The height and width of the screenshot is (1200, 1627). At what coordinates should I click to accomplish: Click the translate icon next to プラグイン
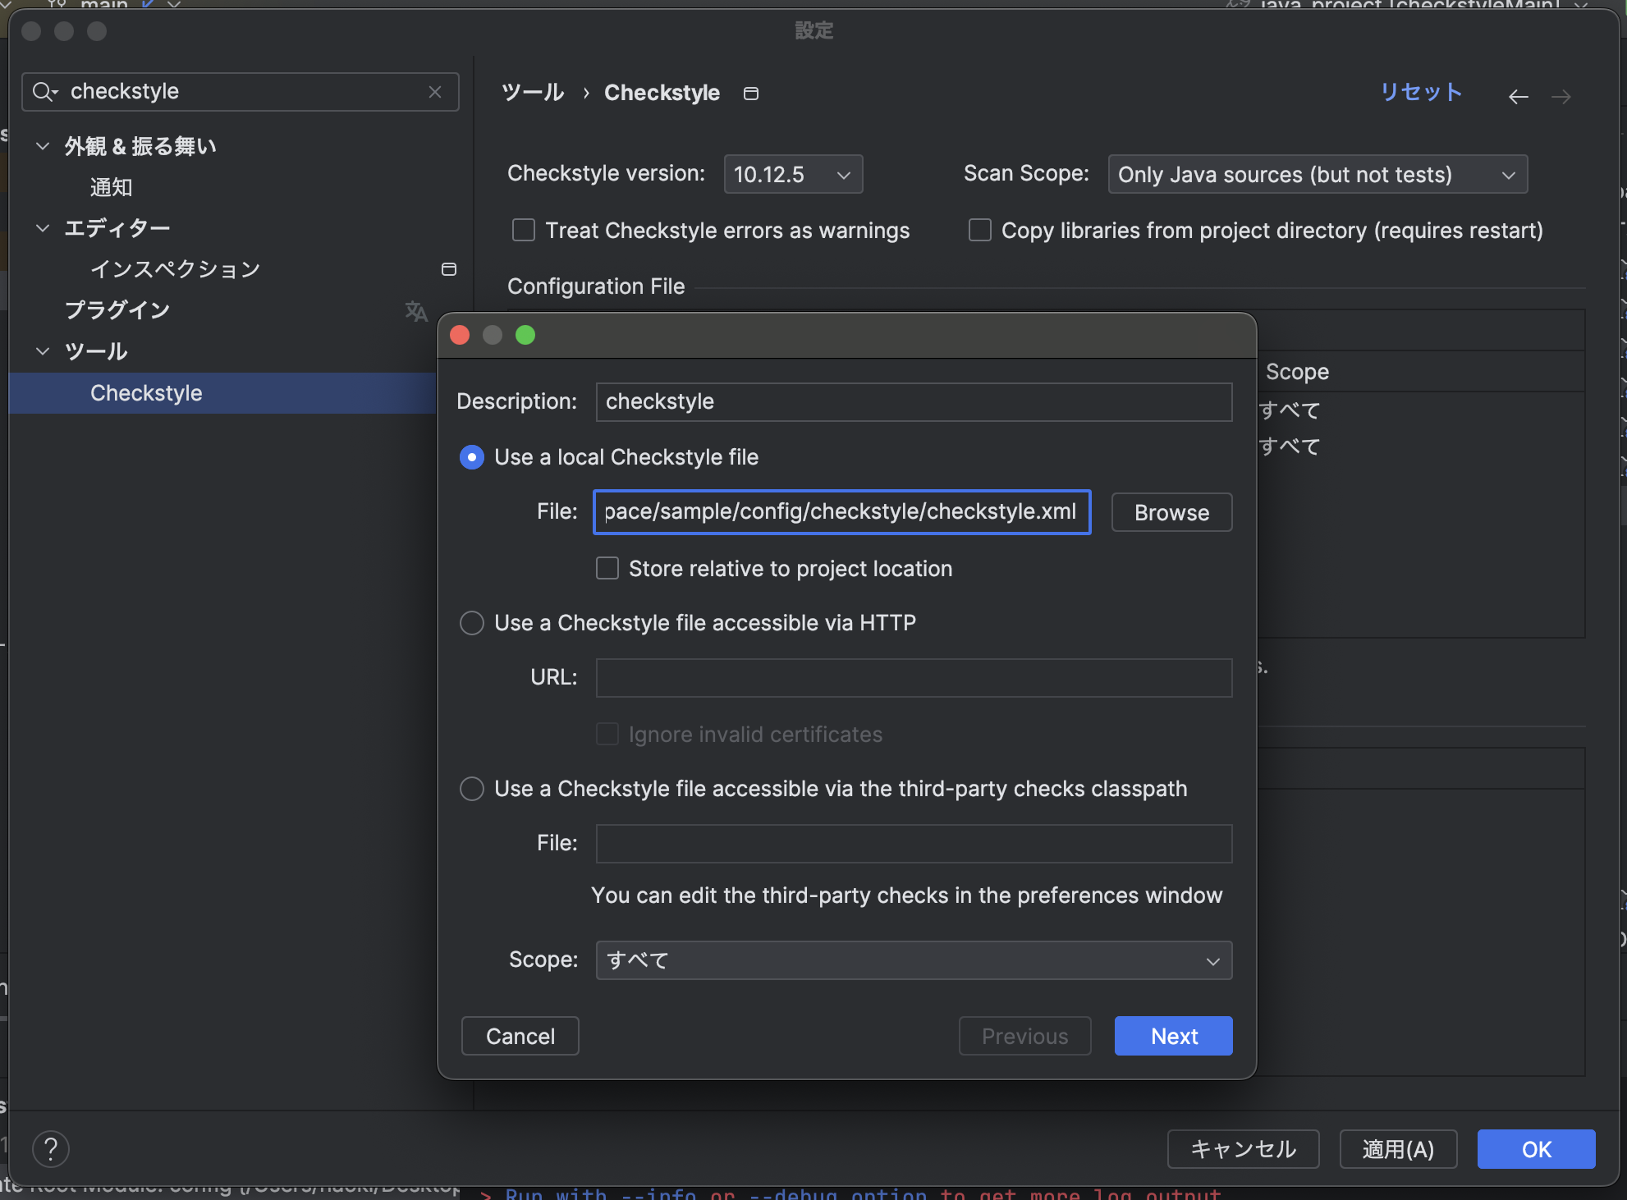click(x=416, y=311)
